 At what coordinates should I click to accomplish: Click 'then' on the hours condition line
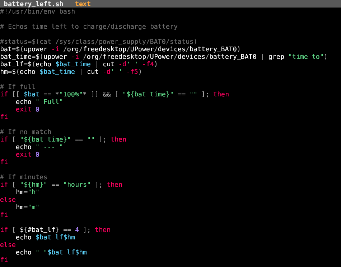click(x=115, y=185)
